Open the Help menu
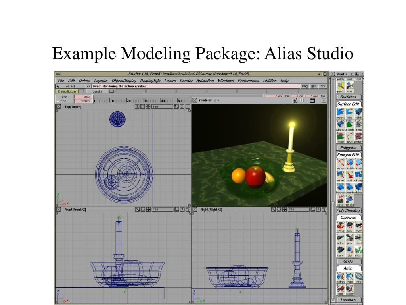Screen dimensions: 406x305 coord(284,81)
